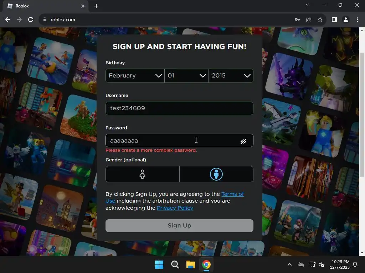Open Windows Search from the taskbar

coord(175,264)
